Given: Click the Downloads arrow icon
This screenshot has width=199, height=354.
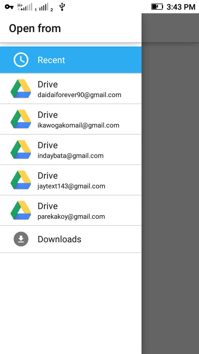Looking at the screenshot, I should [x=21, y=239].
